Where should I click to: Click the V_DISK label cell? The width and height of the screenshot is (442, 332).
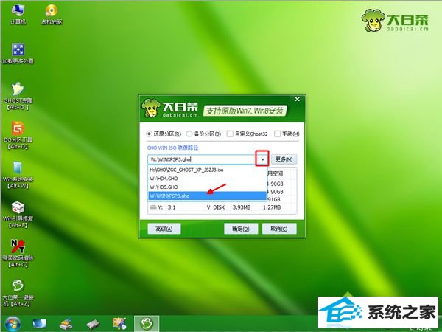216,207
